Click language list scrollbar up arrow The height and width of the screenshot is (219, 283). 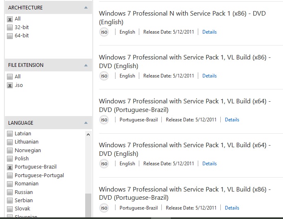coord(88,135)
